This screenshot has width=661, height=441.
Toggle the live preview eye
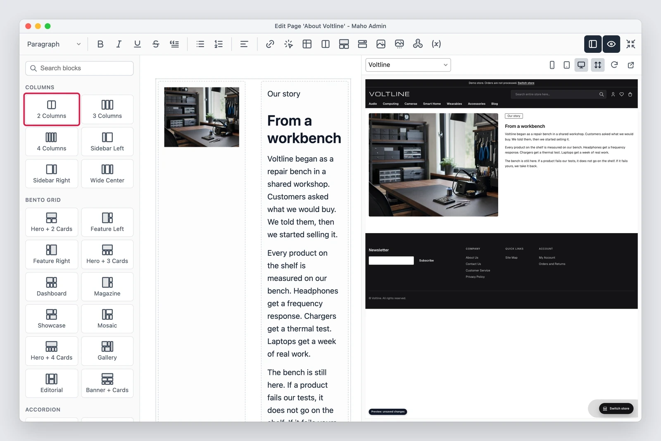point(611,44)
